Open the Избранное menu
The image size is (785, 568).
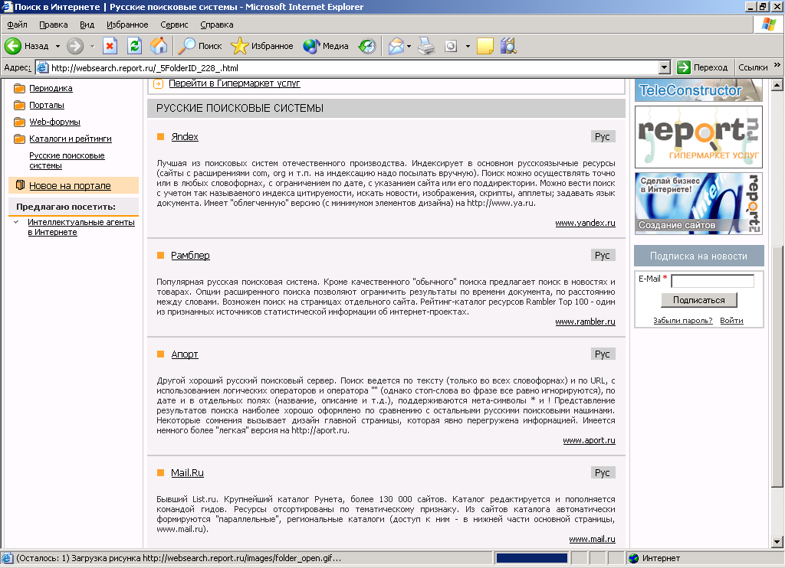click(x=127, y=24)
